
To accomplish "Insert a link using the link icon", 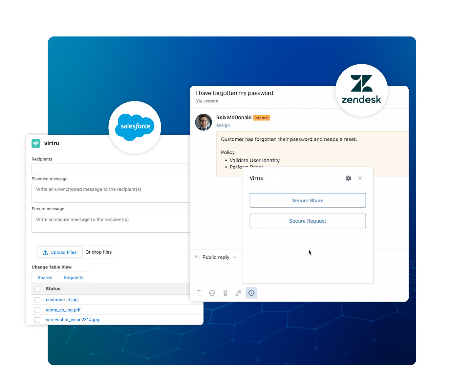I will [x=238, y=293].
